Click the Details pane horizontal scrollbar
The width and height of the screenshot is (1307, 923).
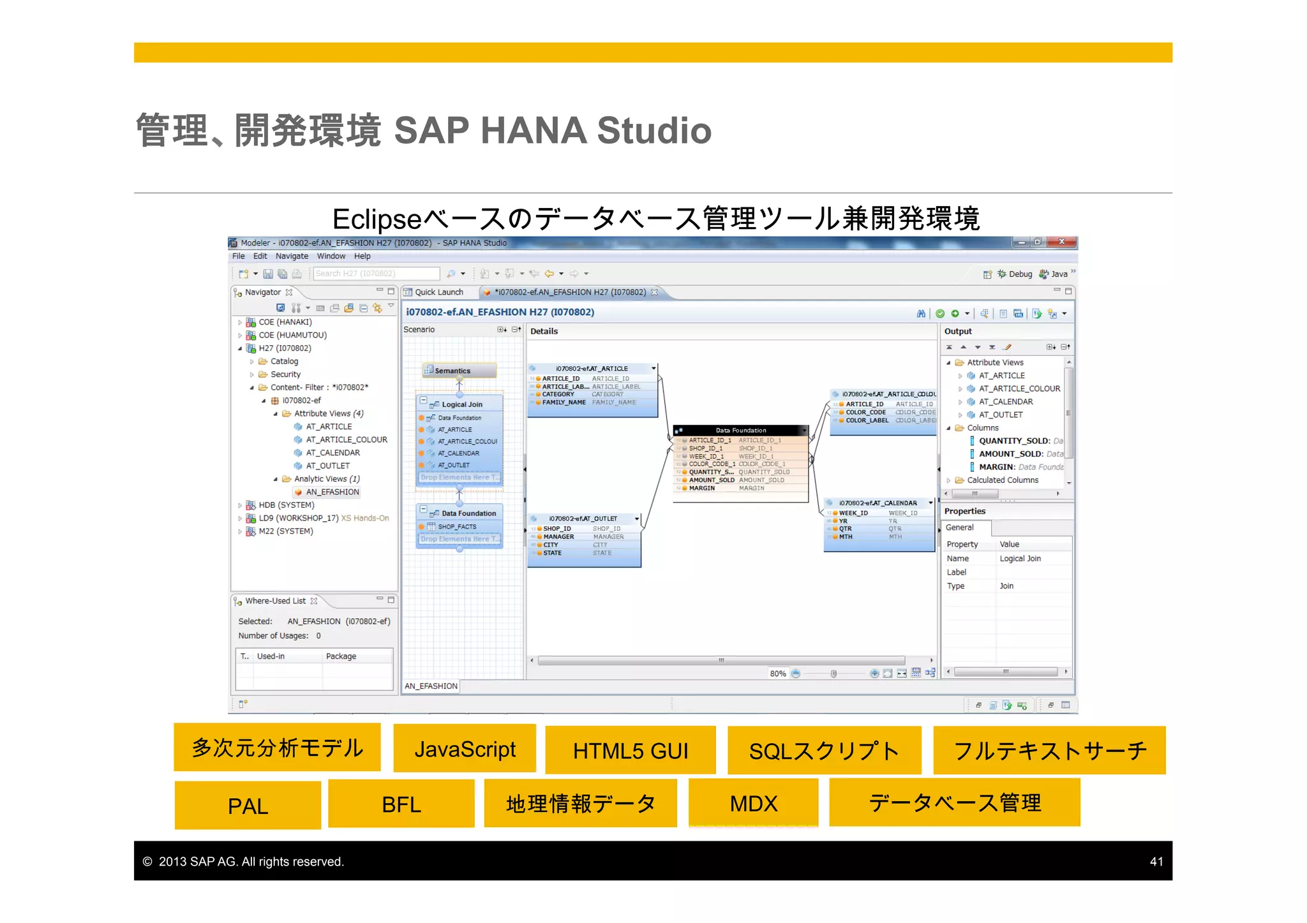(721, 660)
